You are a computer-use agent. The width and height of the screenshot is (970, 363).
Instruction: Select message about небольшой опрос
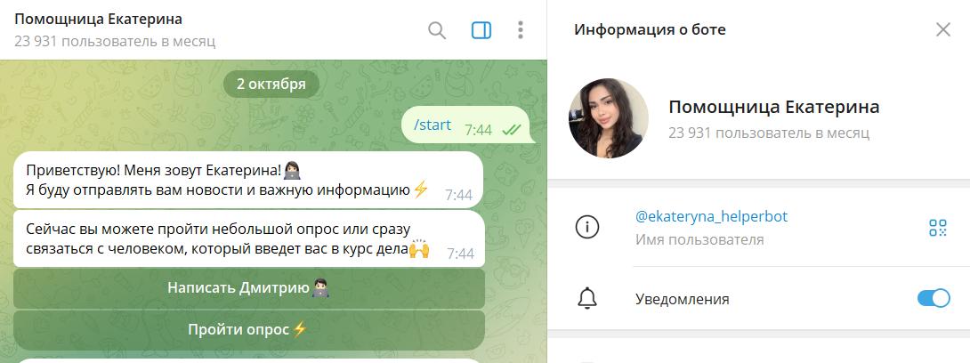(x=248, y=239)
